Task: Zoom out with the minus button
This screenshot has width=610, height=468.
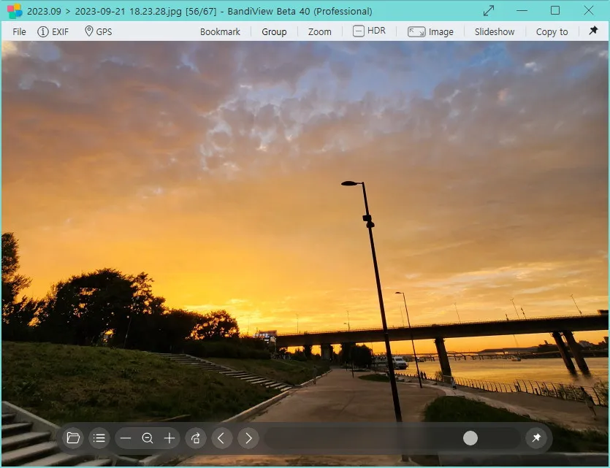Action: (x=126, y=438)
